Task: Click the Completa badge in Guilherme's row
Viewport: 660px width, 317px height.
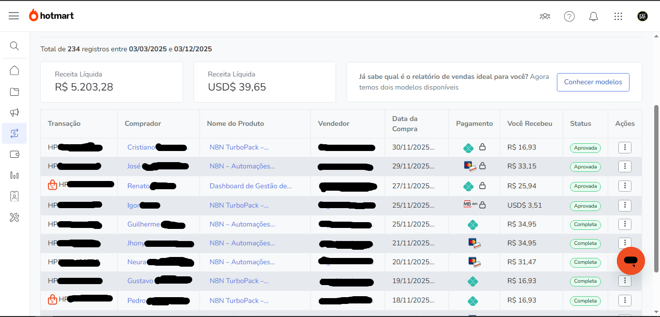Action: [585, 225]
